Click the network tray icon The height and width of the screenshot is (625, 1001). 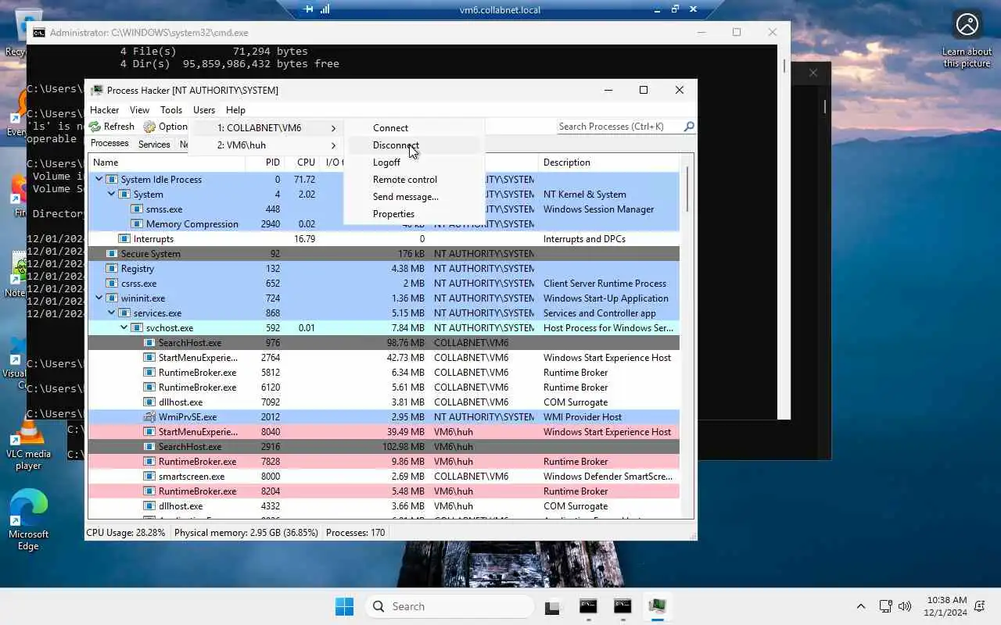coord(885,606)
